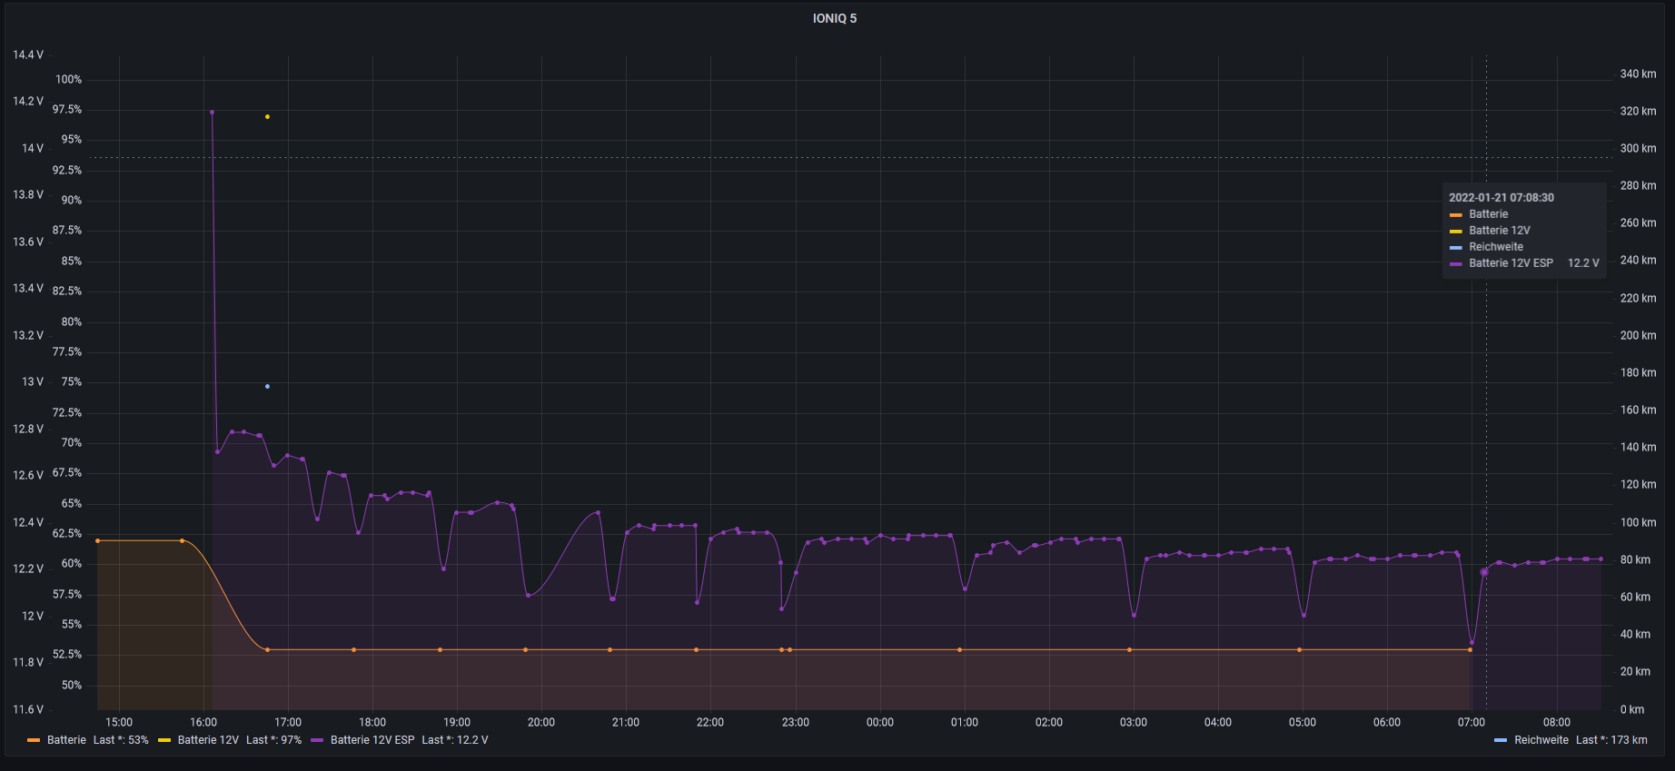Click the yellow Batterie 12V data point
The height and width of the screenshot is (771, 1675).
267,116
